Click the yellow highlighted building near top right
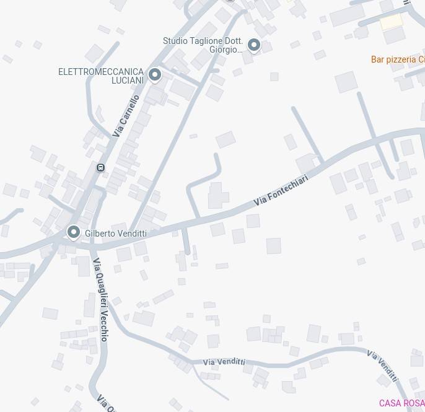425x412 pixels. pos(391,22)
